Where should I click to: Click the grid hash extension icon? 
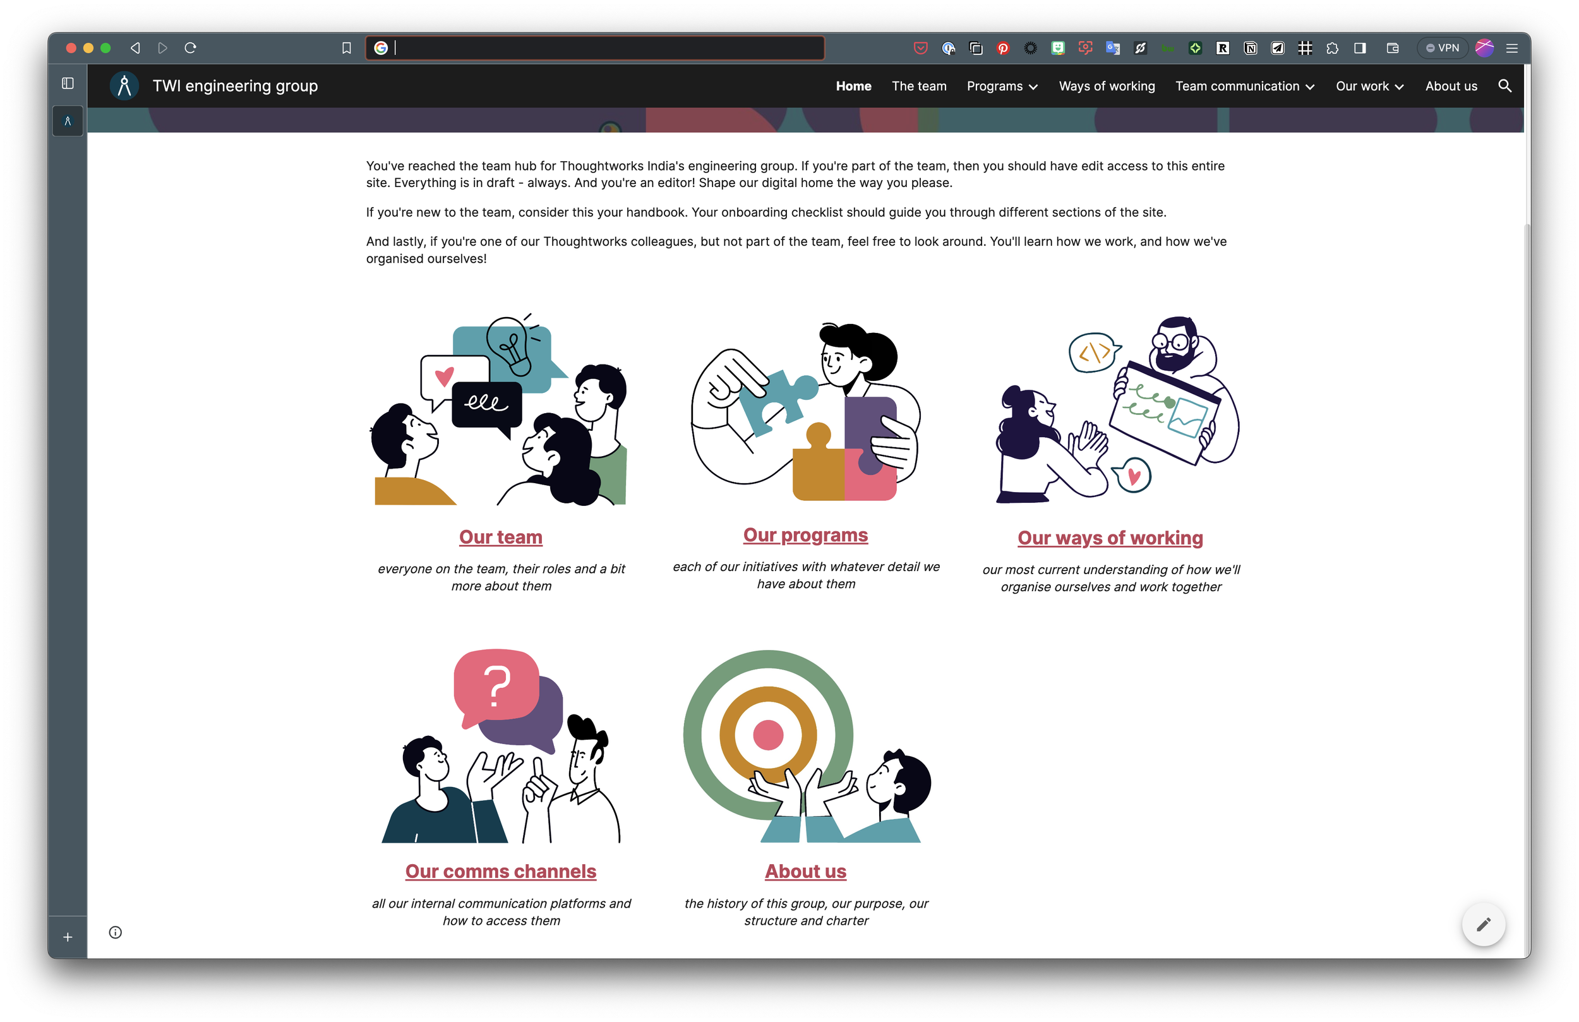pyautogui.click(x=1305, y=48)
